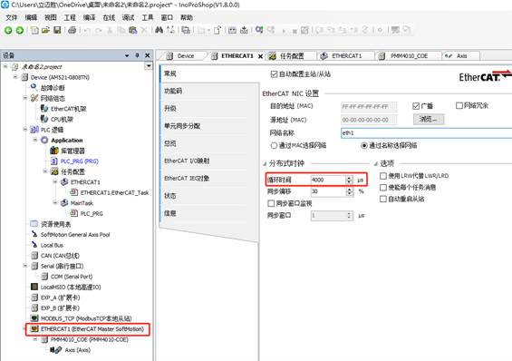Click the green back navigation arrow
This screenshot has height=361, width=512.
tap(8, 30)
